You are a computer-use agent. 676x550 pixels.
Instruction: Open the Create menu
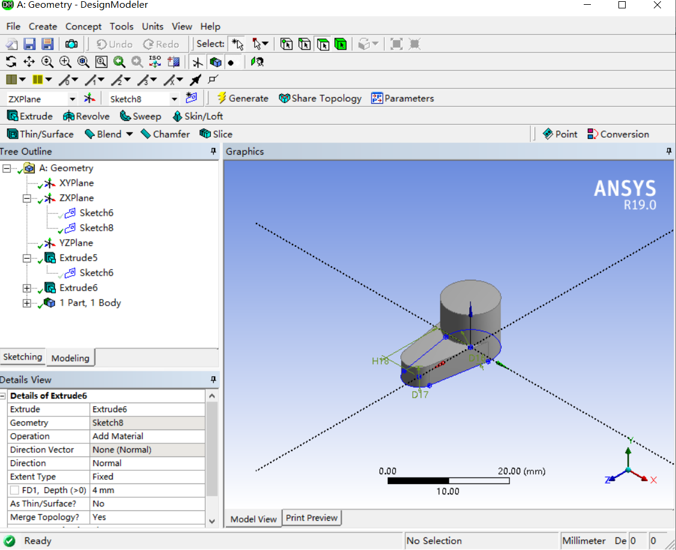click(x=43, y=27)
